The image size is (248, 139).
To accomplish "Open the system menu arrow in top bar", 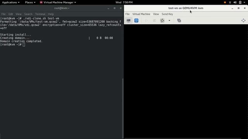I will (245, 2).
